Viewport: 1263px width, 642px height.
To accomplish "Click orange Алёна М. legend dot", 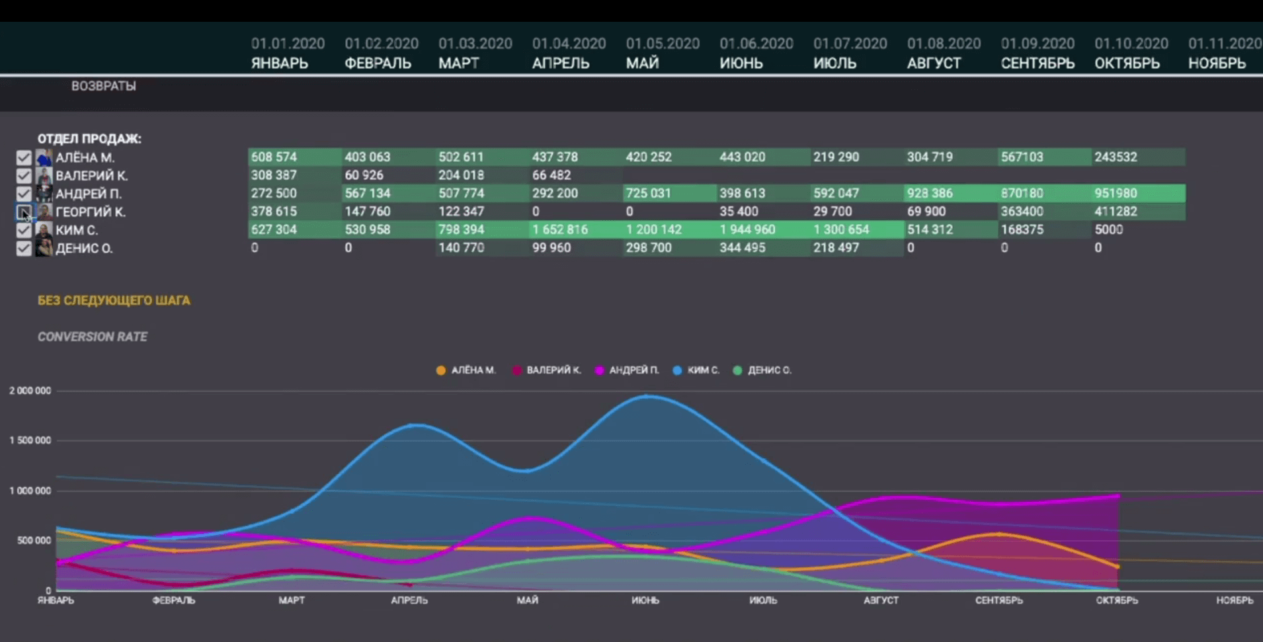I will pyautogui.click(x=441, y=370).
